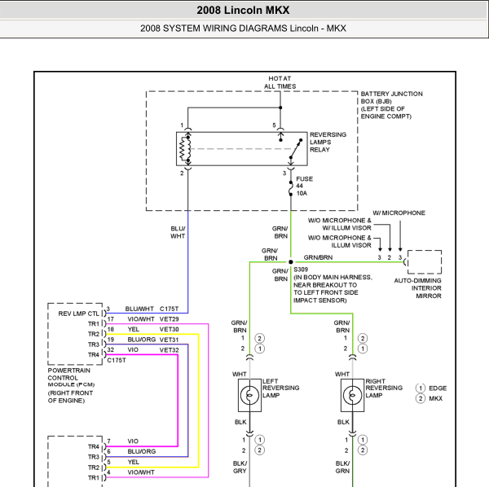Click the "FUSE 44 10A" label
The height and width of the screenshot is (487, 489).
tap(304, 186)
